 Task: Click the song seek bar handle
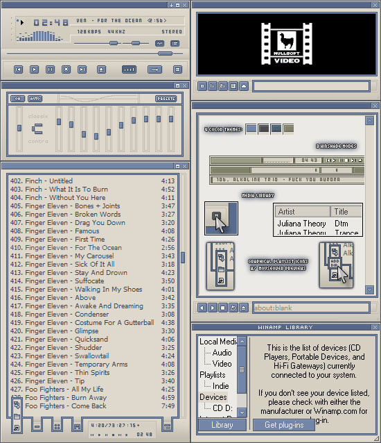click(x=165, y=53)
